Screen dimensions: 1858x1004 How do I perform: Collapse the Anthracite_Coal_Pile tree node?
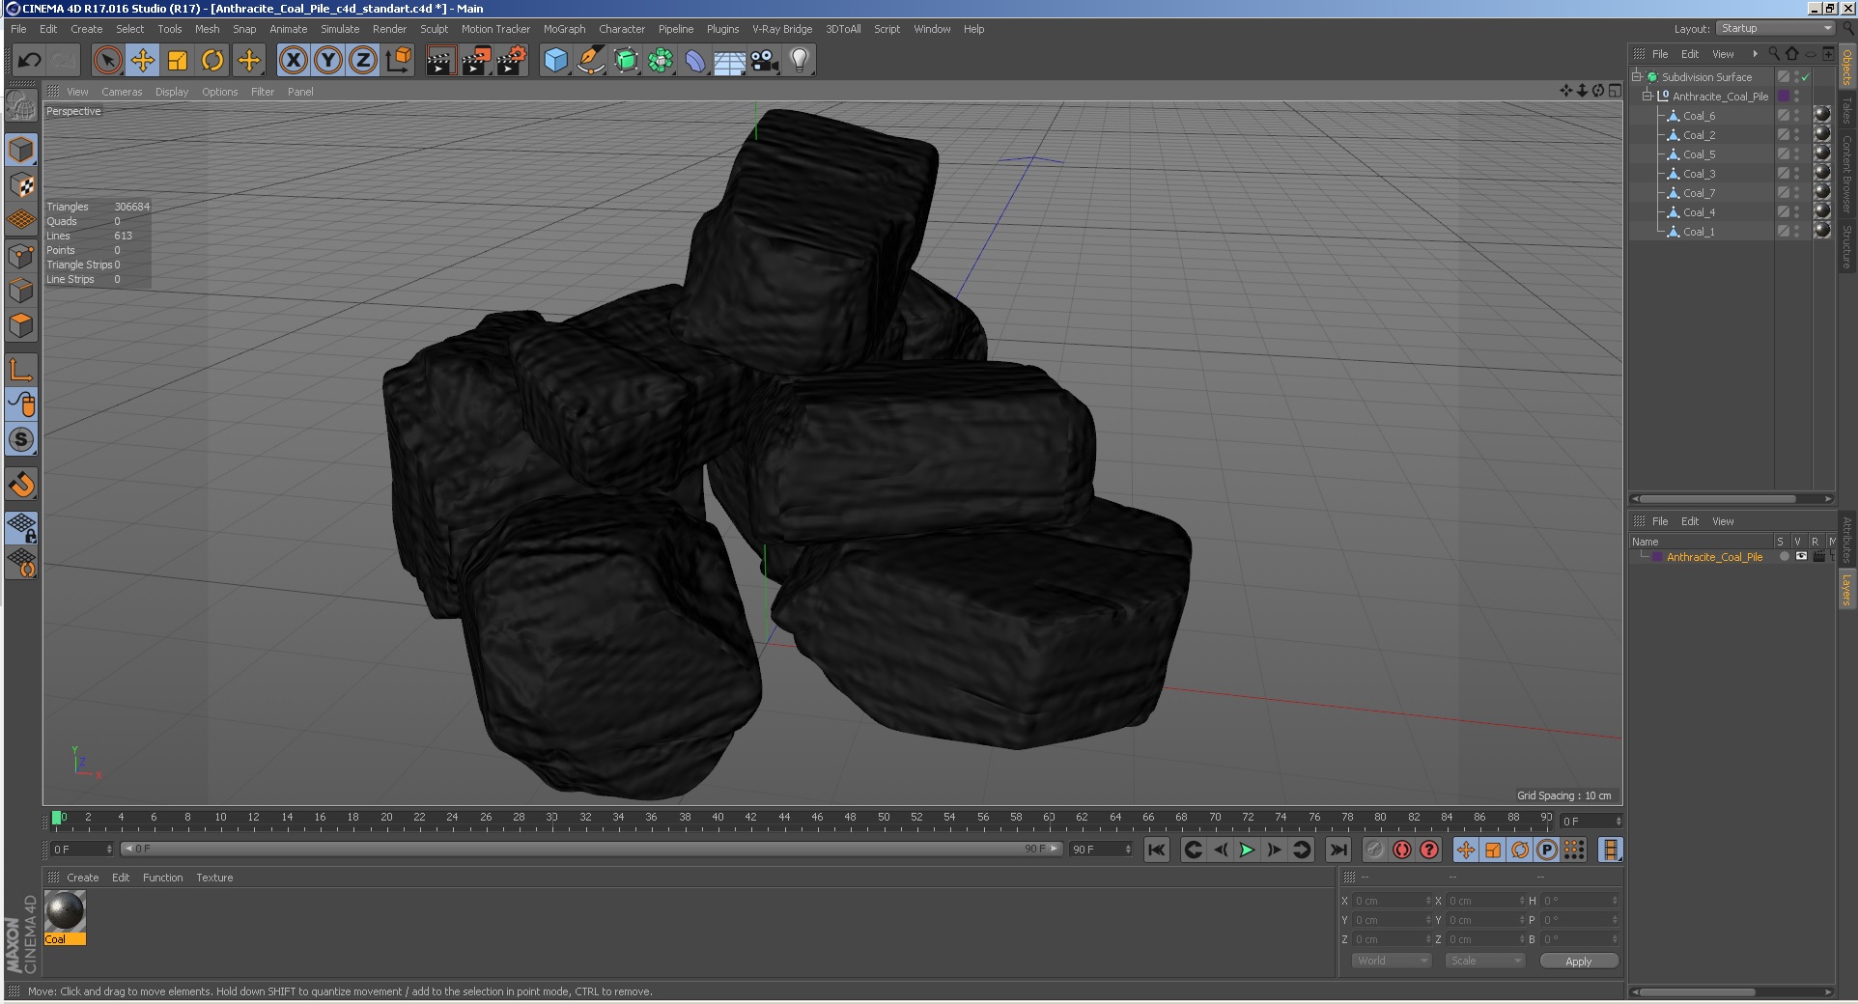pyautogui.click(x=1647, y=96)
